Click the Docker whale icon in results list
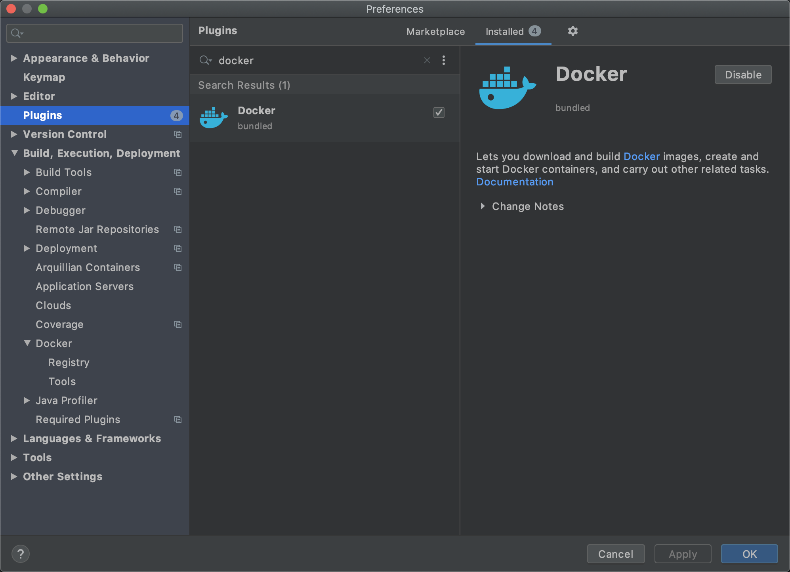This screenshot has width=790, height=572. pyautogui.click(x=214, y=118)
